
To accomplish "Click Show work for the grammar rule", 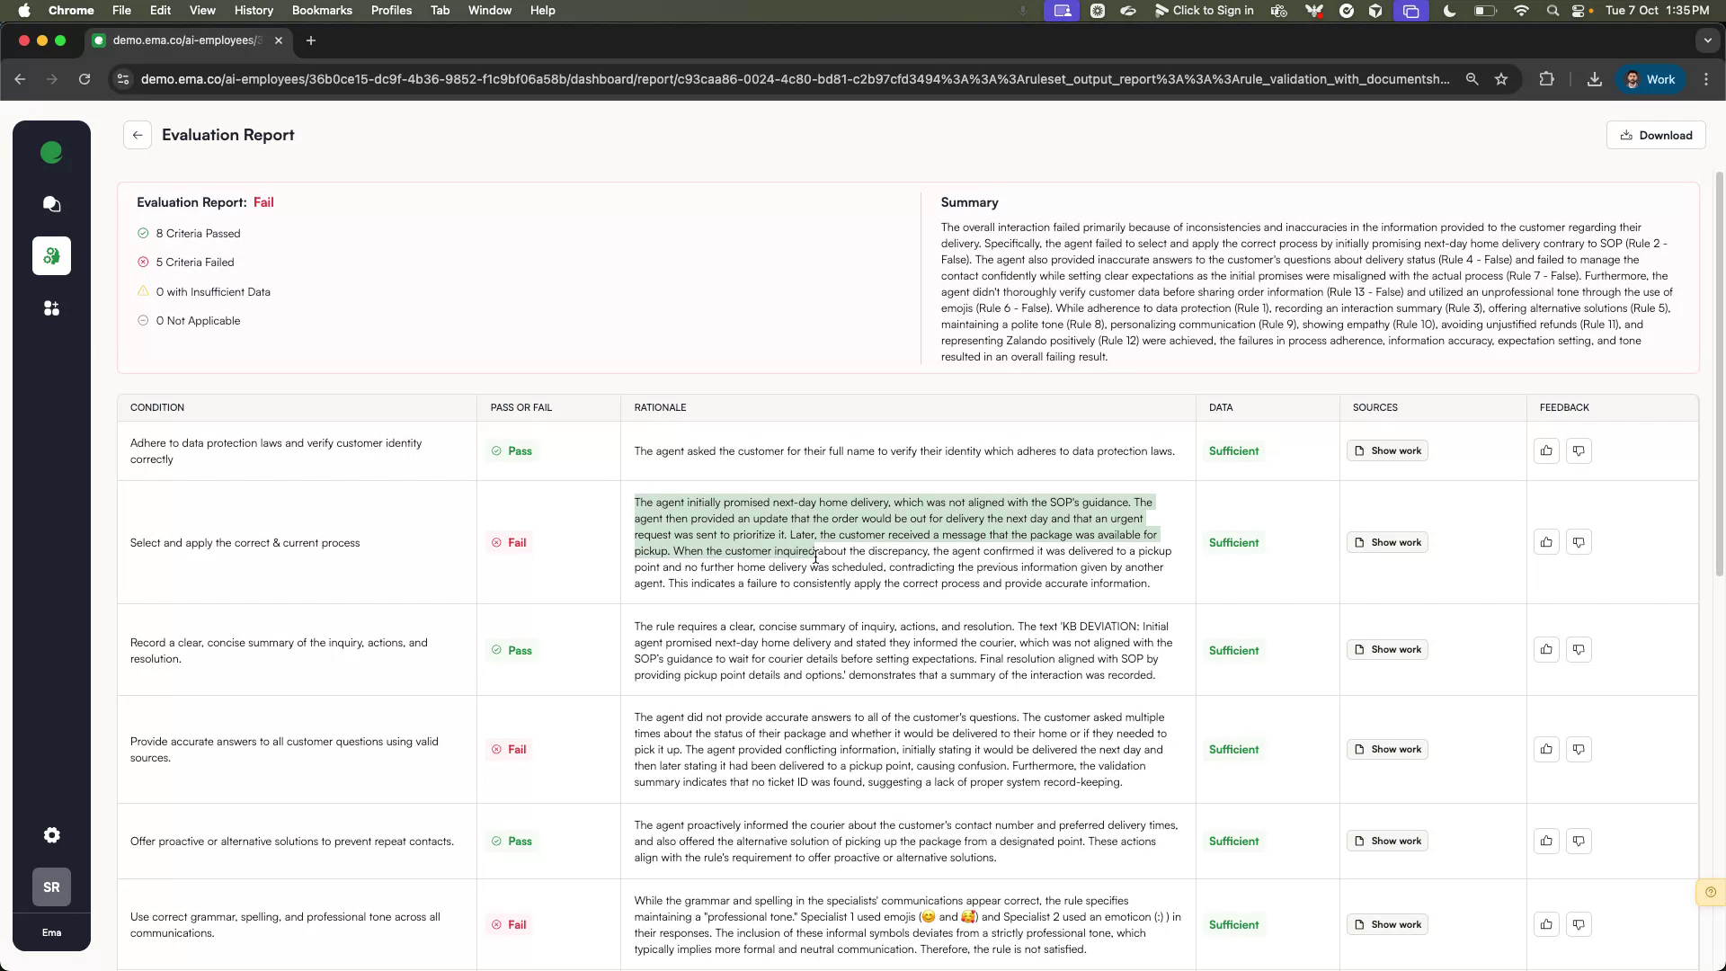I will [x=1388, y=924].
